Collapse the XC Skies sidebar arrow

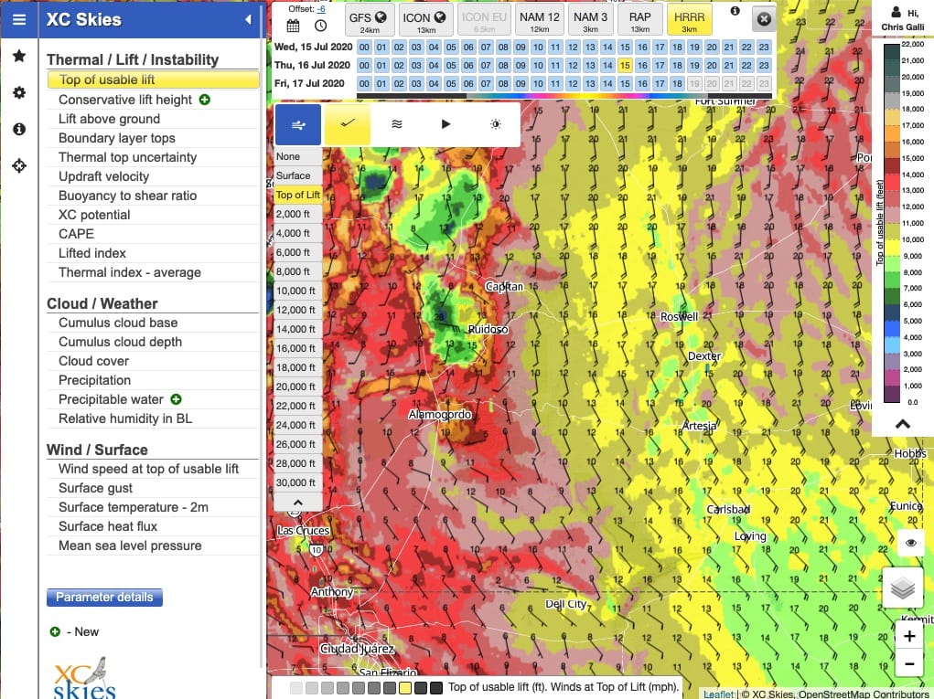point(249,19)
